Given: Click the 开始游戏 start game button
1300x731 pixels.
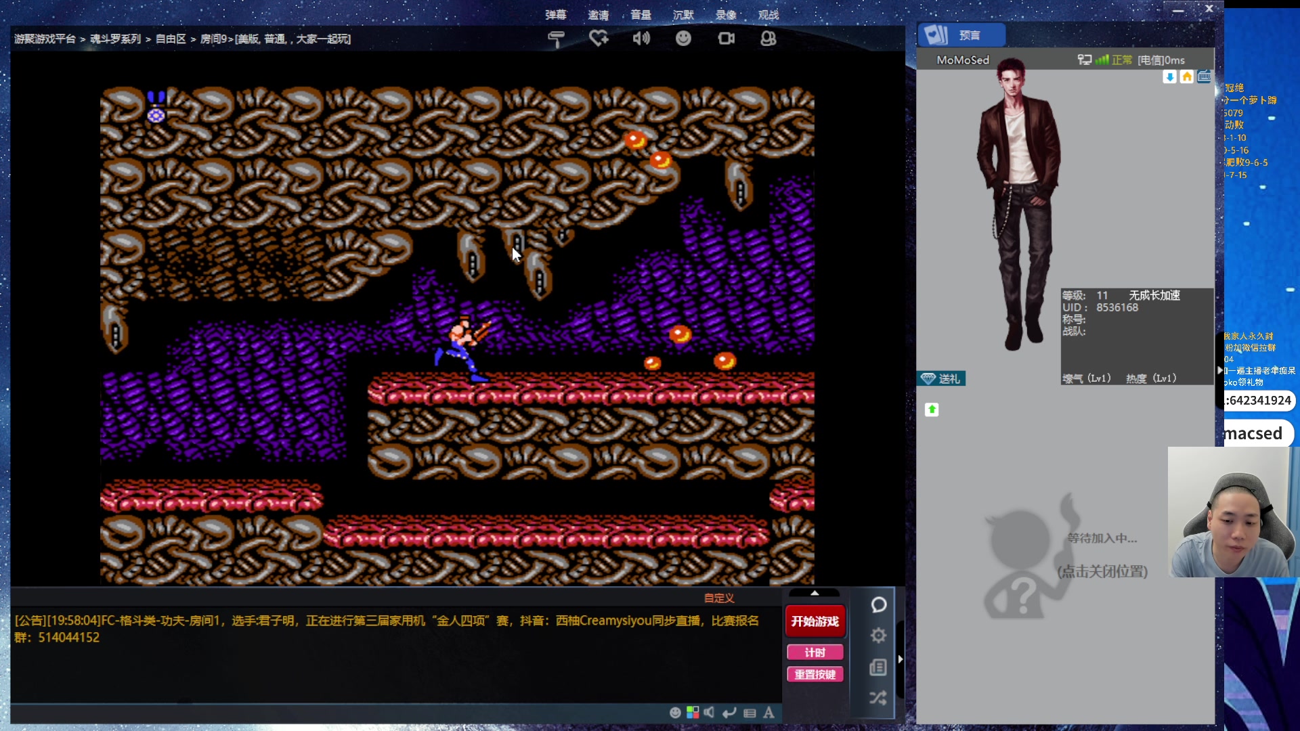Looking at the screenshot, I should pos(815,621).
